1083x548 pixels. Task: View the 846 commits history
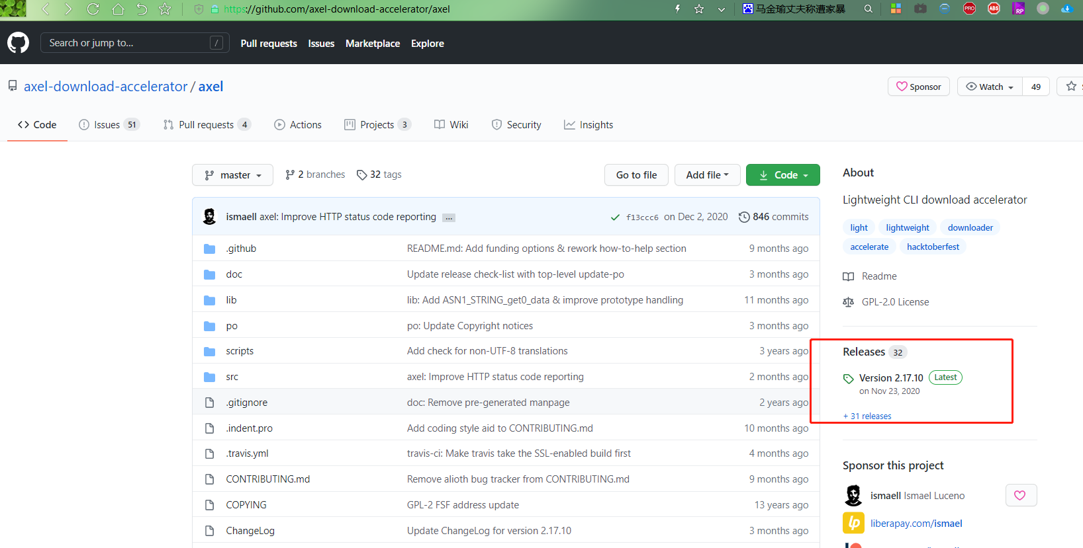click(x=774, y=217)
